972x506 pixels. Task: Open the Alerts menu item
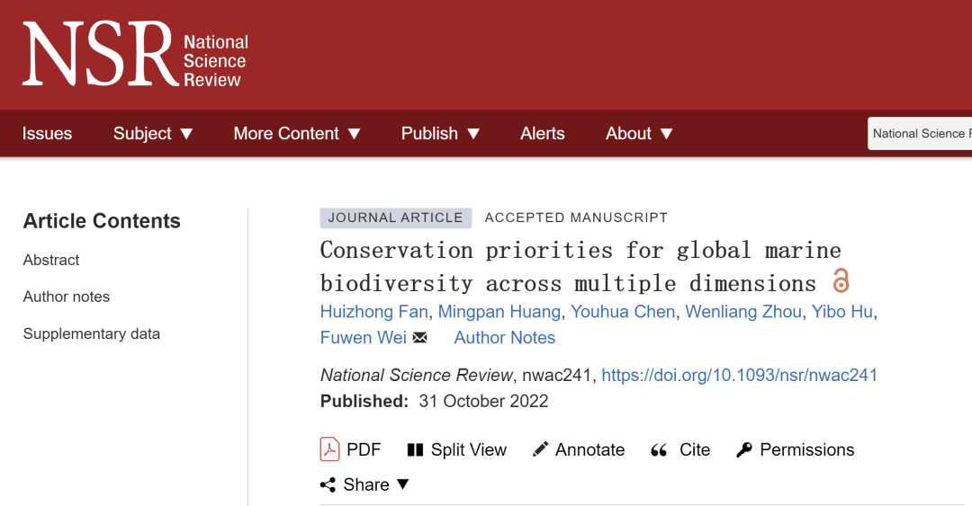pyautogui.click(x=543, y=133)
